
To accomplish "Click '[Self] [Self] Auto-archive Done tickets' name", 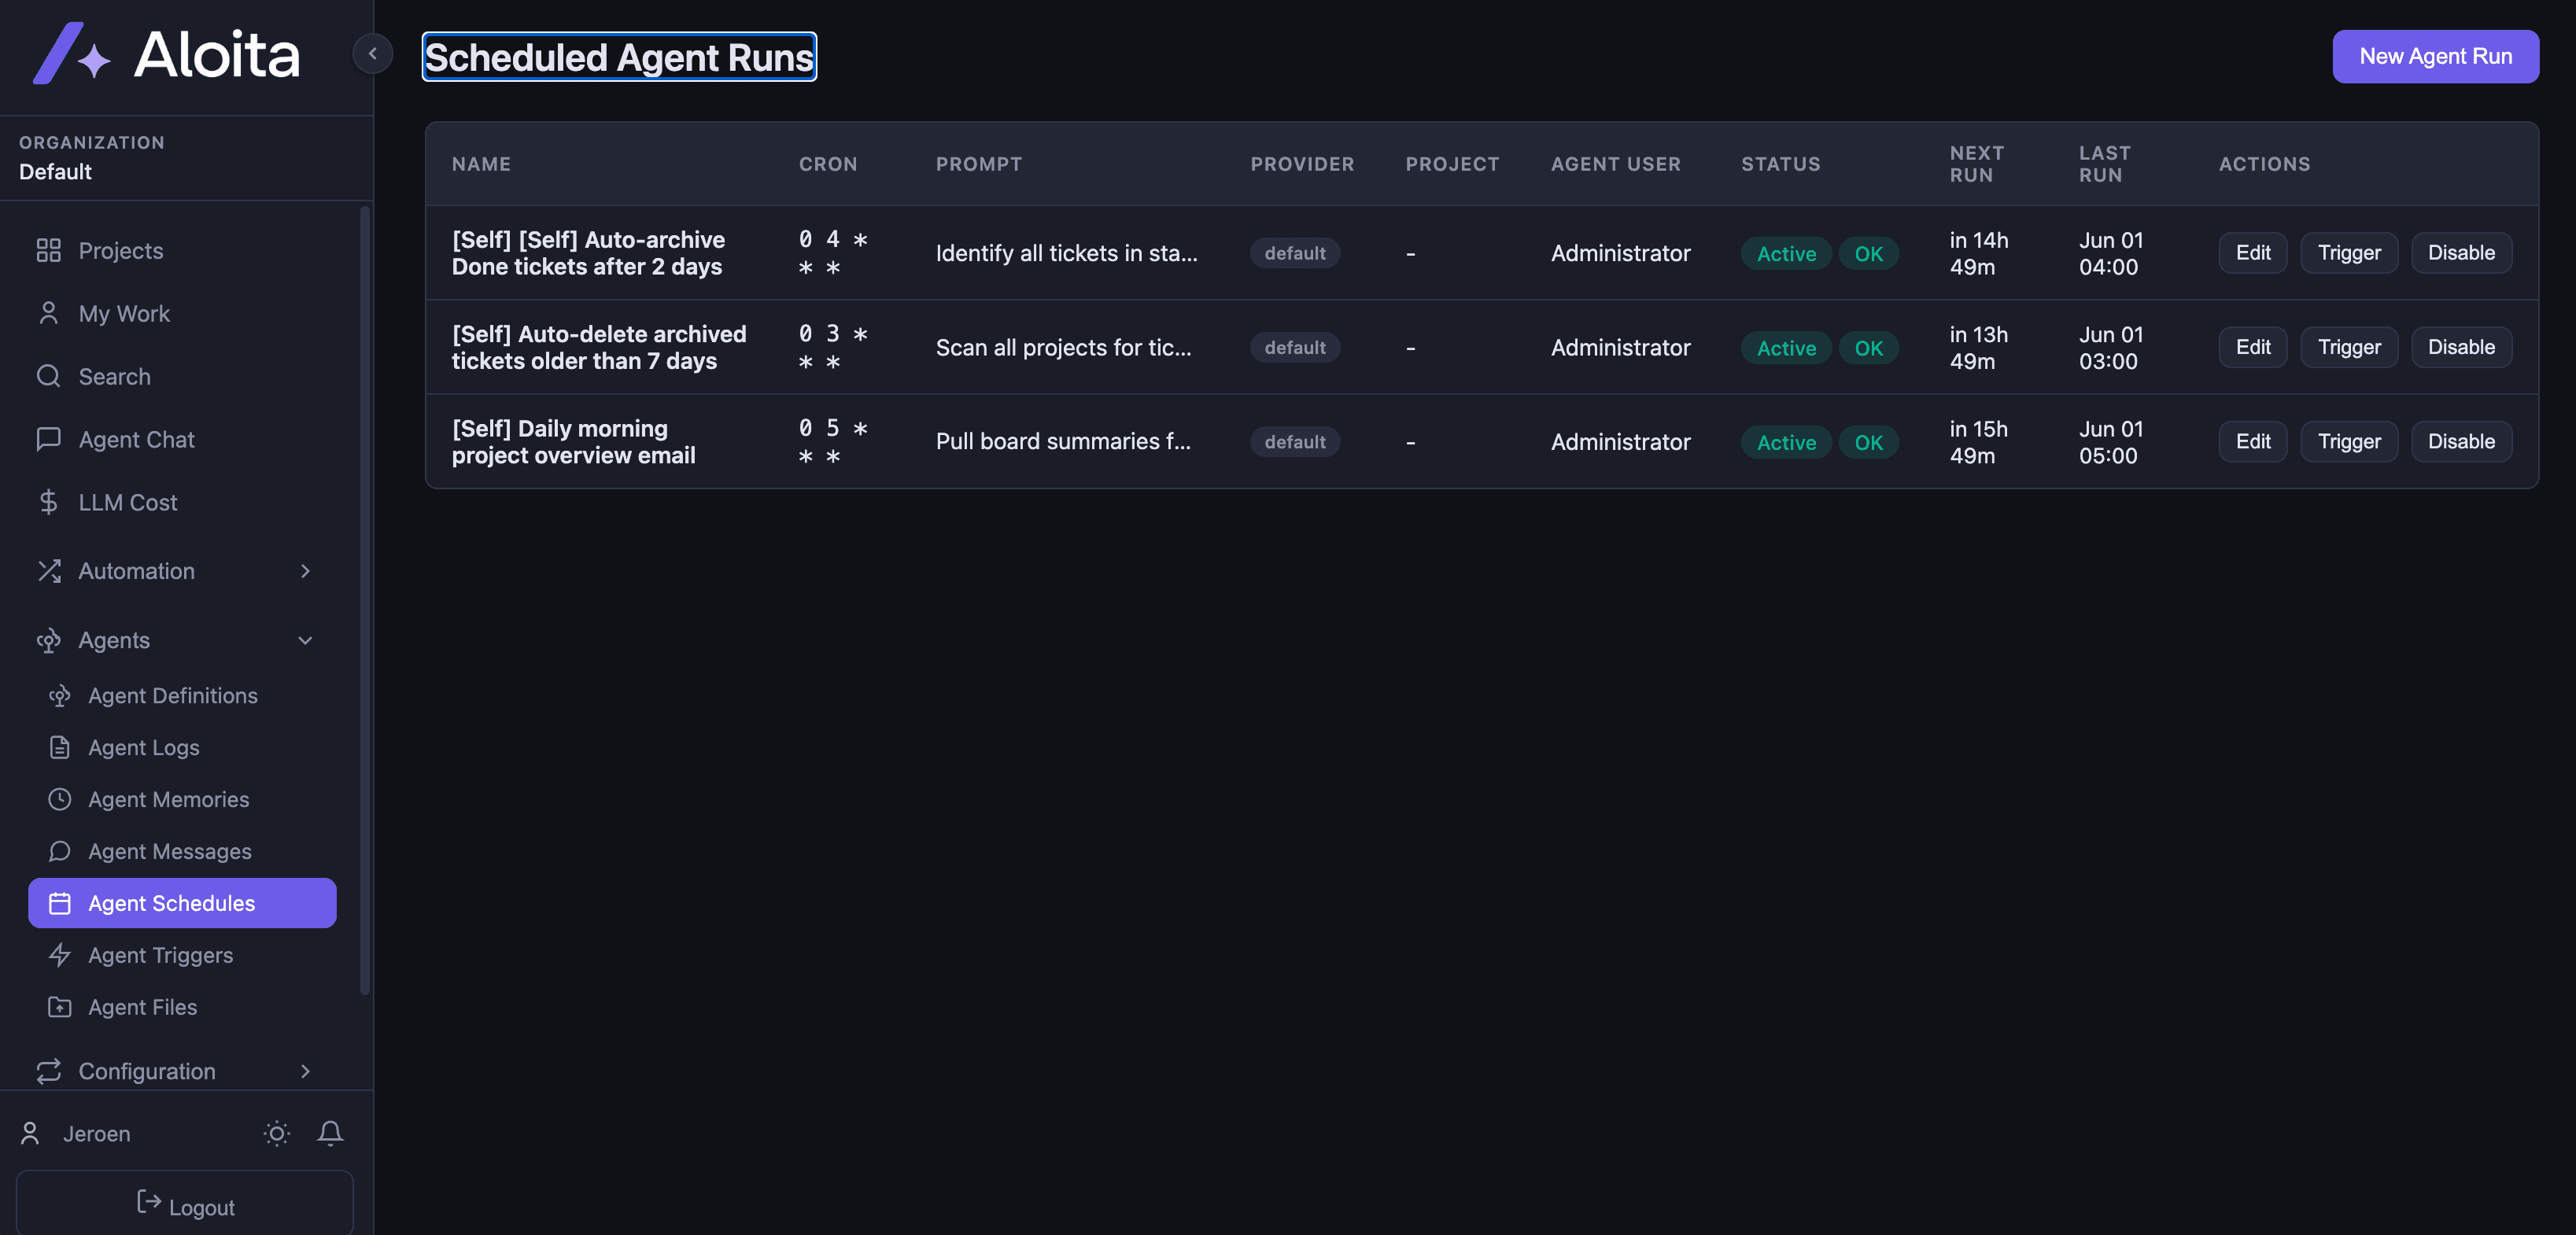I will point(588,253).
